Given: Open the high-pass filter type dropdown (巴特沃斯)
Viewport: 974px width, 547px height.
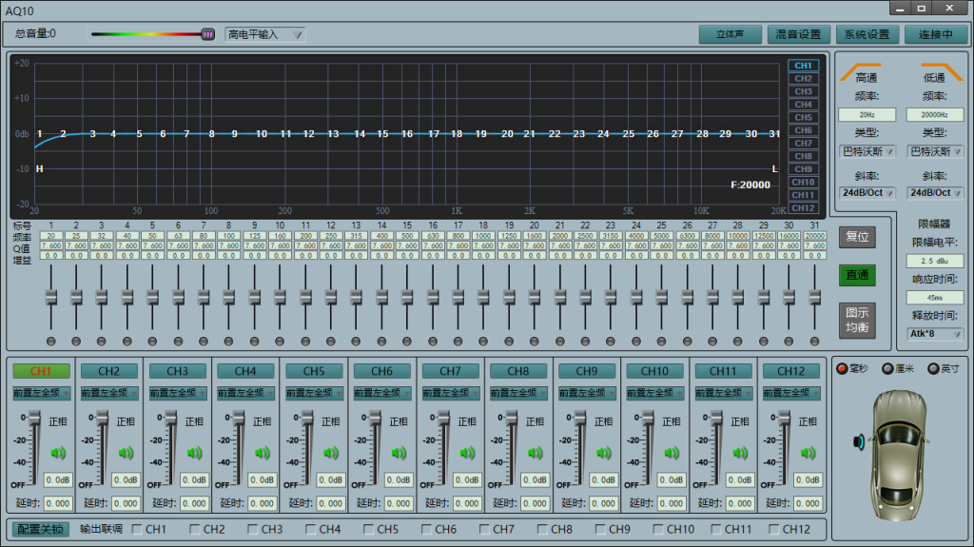Looking at the screenshot, I should click(867, 151).
